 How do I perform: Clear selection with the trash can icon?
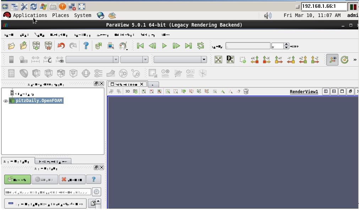(x=246, y=91)
